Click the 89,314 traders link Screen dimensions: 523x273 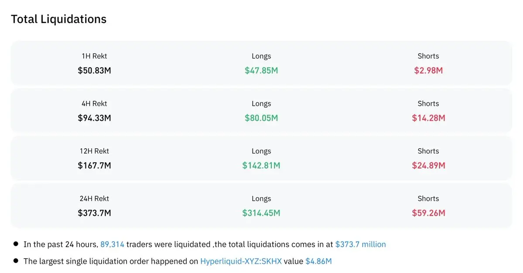tap(112, 244)
